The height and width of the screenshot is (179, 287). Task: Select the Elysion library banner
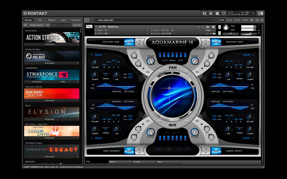point(52,112)
